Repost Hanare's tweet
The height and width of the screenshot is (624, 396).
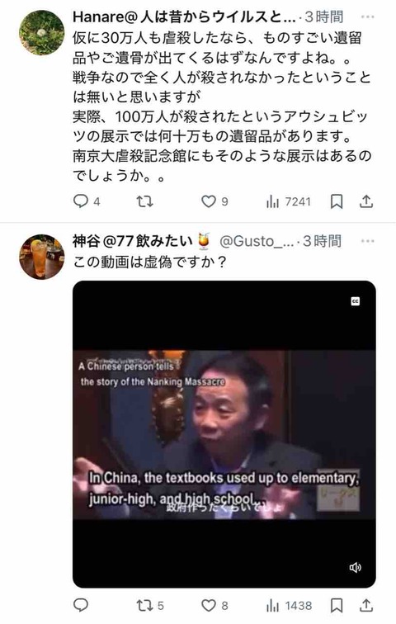pyautogui.click(x=144, y=201)
